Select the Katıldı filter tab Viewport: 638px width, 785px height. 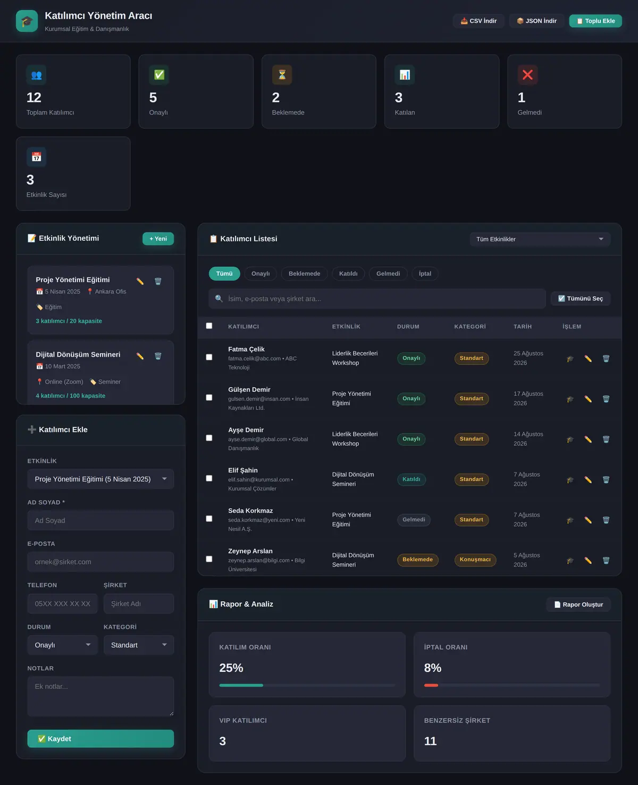click(348, 274)
